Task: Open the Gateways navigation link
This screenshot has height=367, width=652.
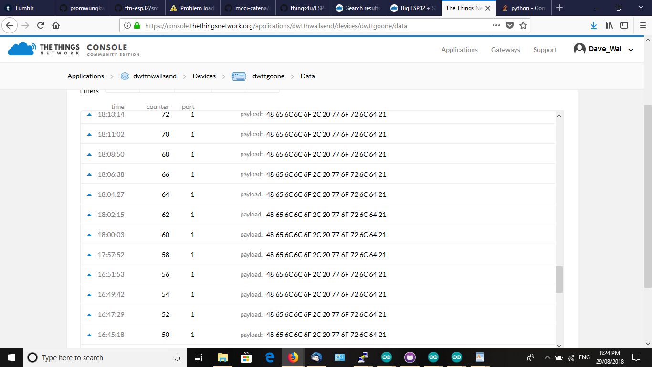Action: tap(505, 50)
